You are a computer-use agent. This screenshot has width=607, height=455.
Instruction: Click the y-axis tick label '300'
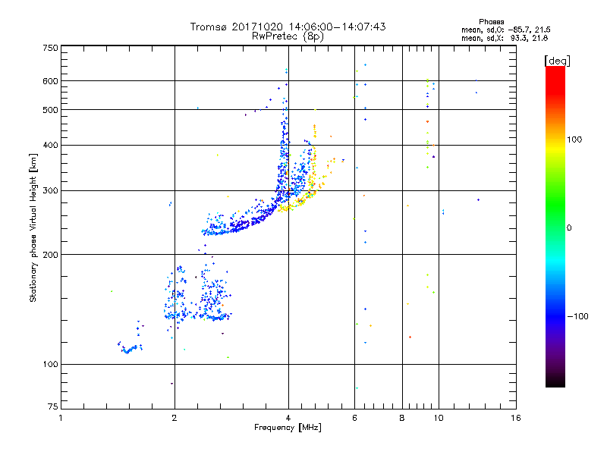coord(50,191)
